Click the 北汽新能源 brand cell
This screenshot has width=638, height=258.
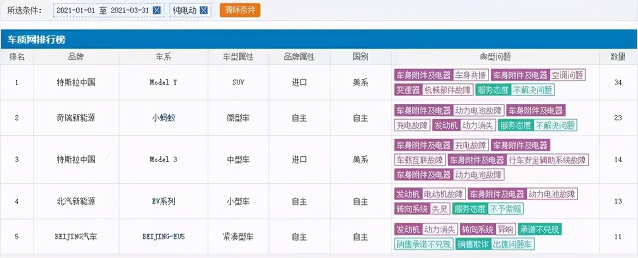76,201
